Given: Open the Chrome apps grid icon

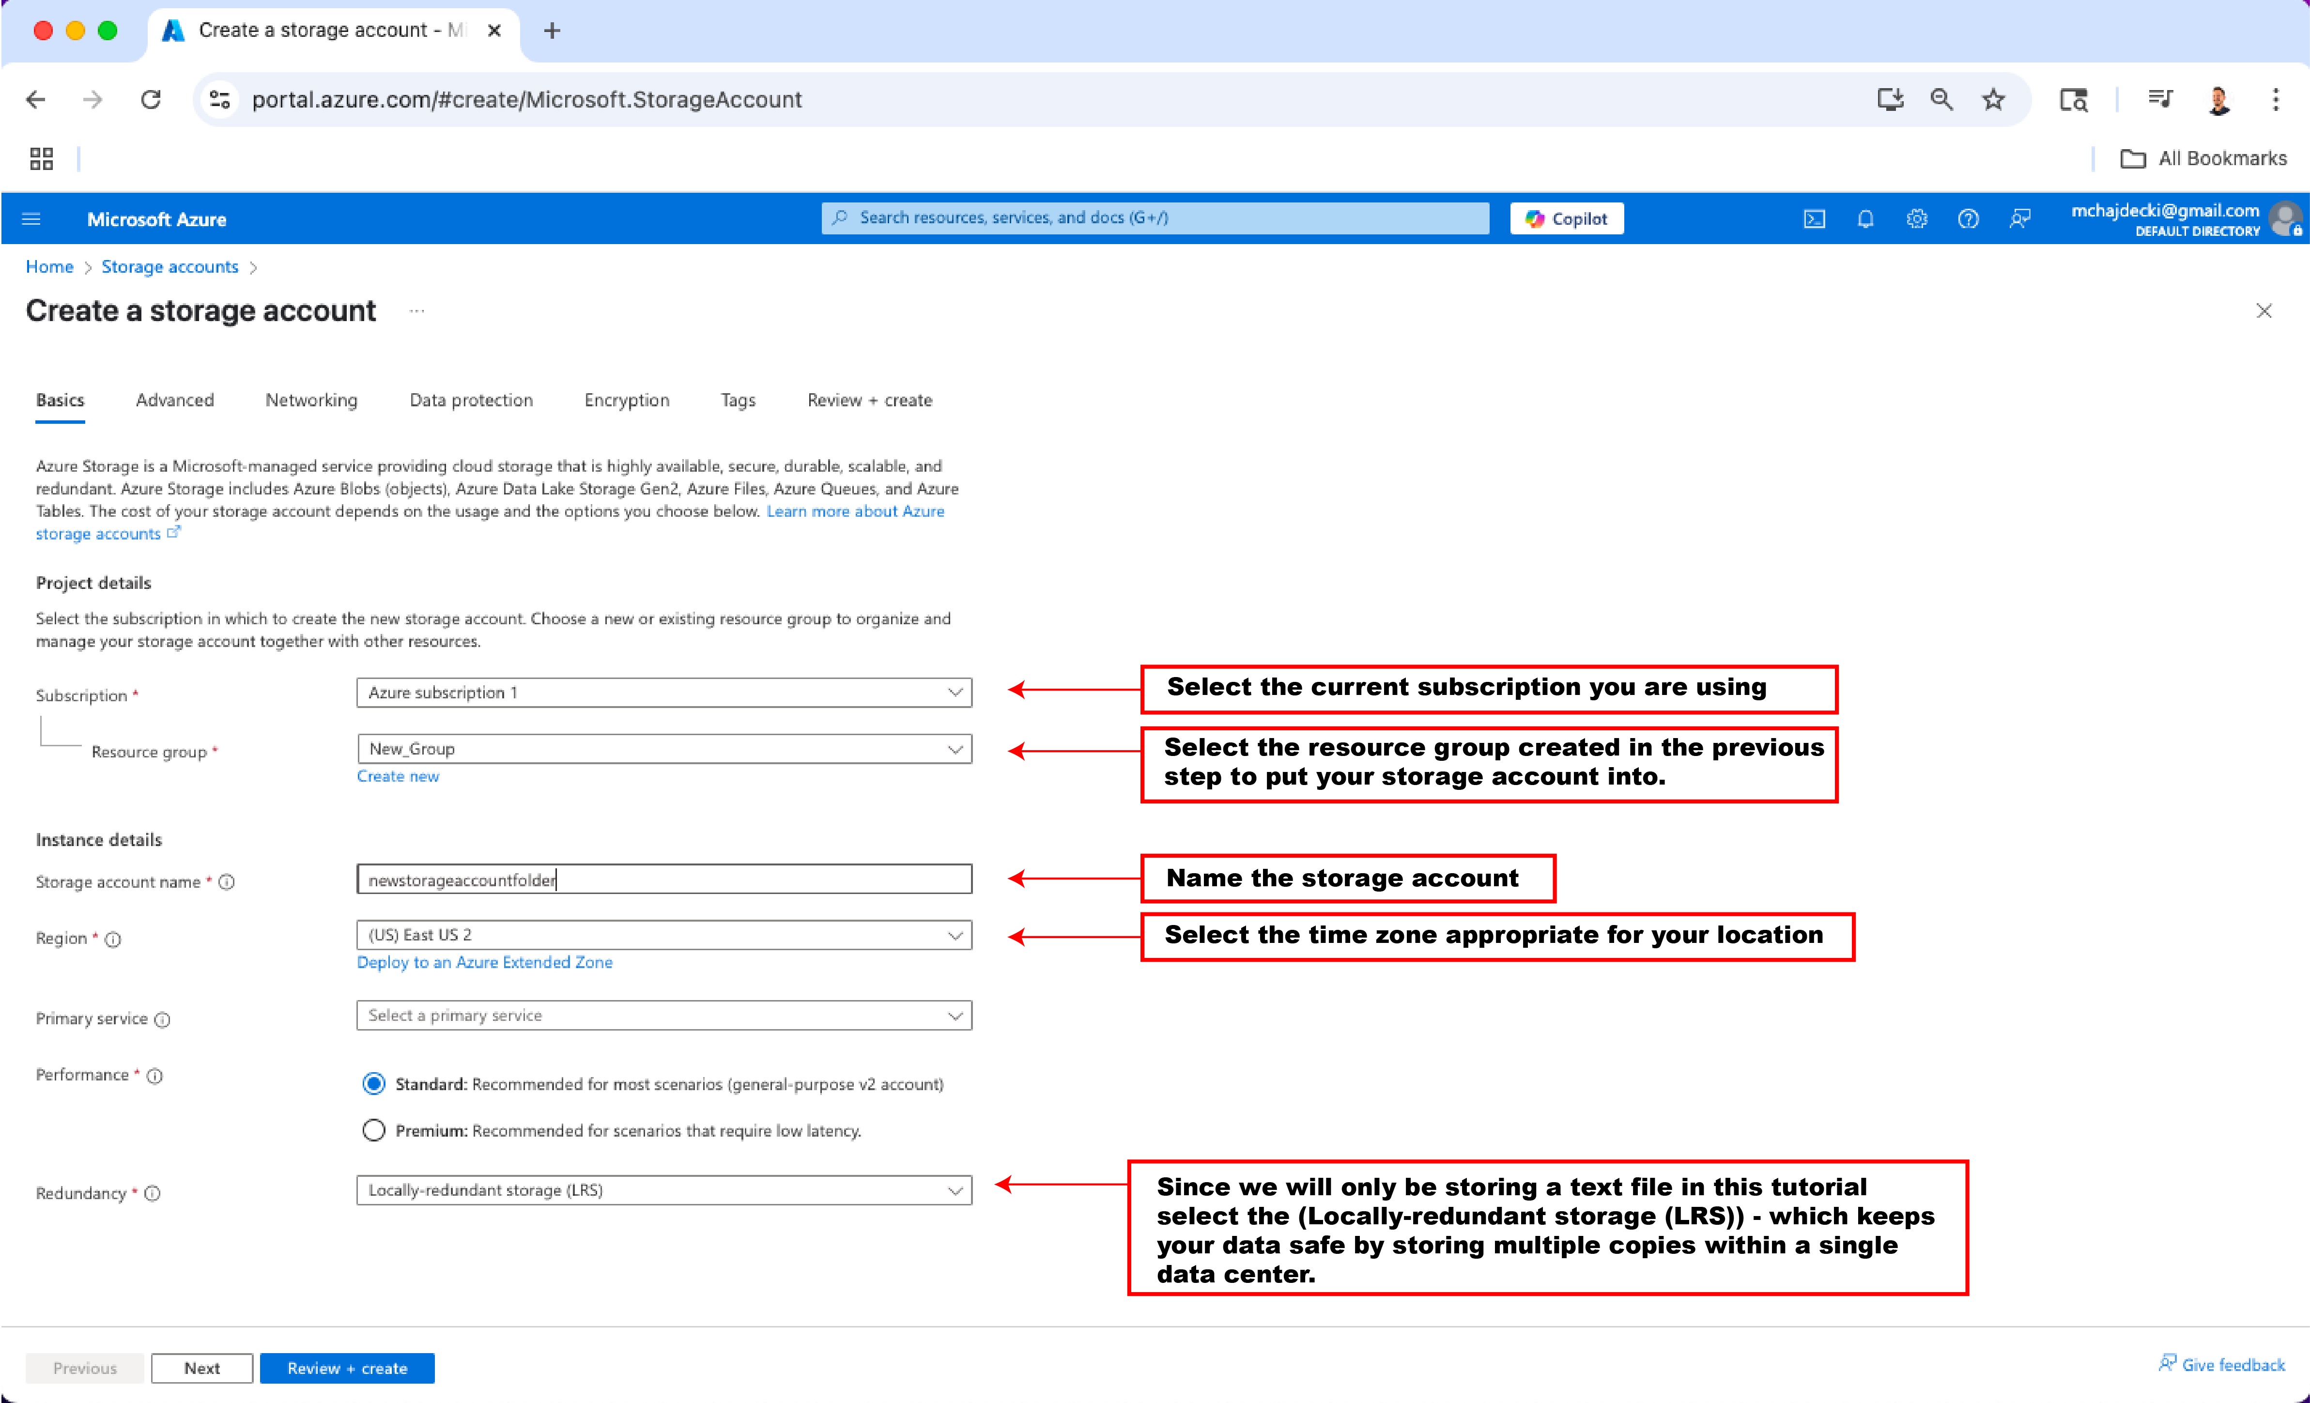Looking at the screenshot, I should pyautogui.click(x=41, y=158).
